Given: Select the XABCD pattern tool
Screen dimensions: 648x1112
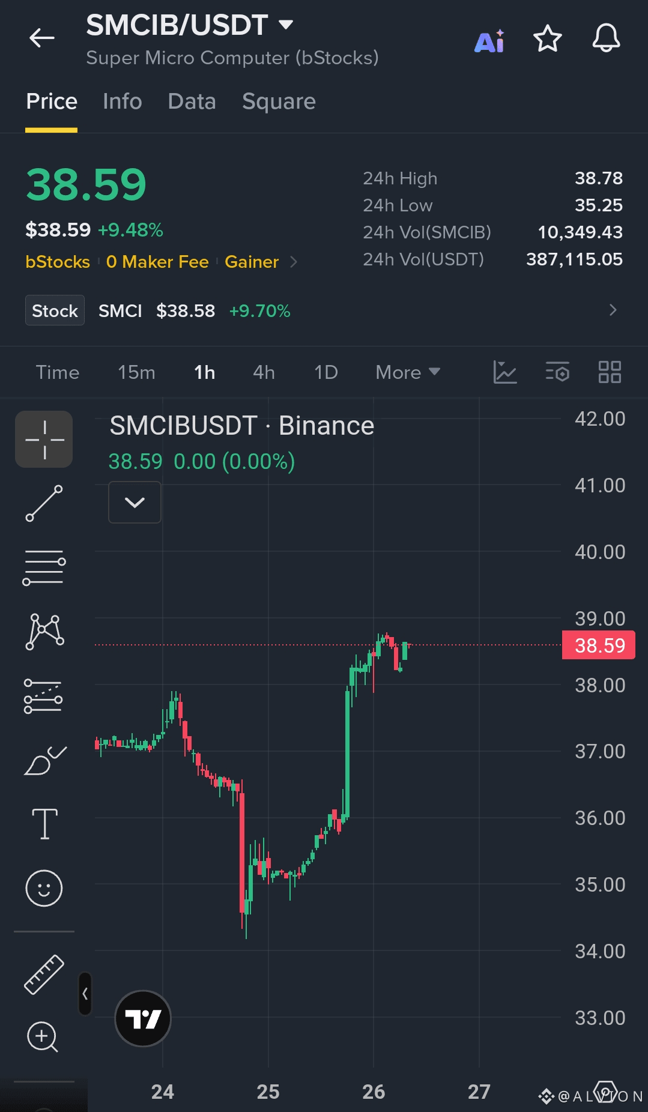Looking at the screenshot, I should pyautogui.click(x=44, y=632).
